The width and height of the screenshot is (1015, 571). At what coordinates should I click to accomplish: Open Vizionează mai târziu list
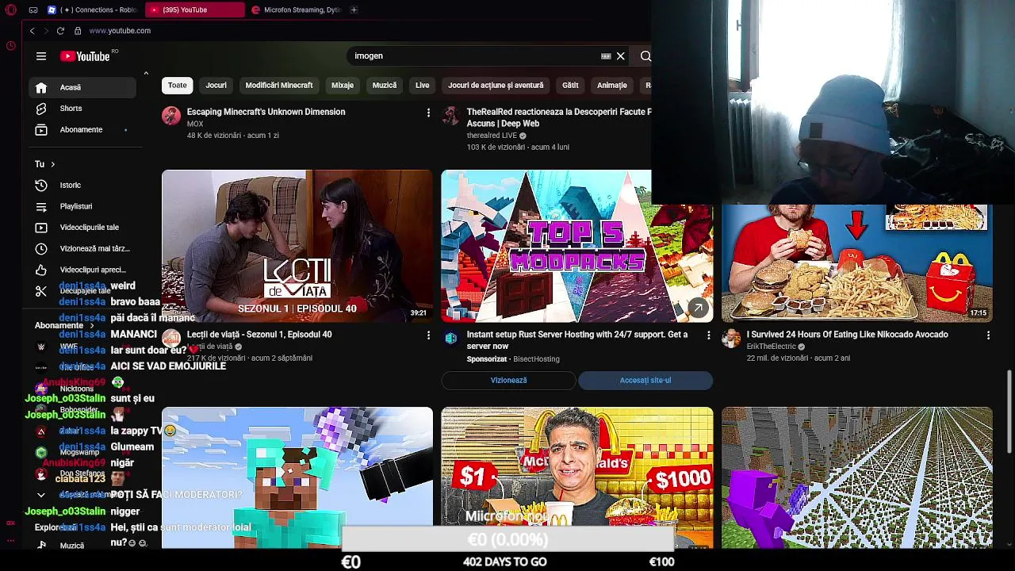(82, 248)
